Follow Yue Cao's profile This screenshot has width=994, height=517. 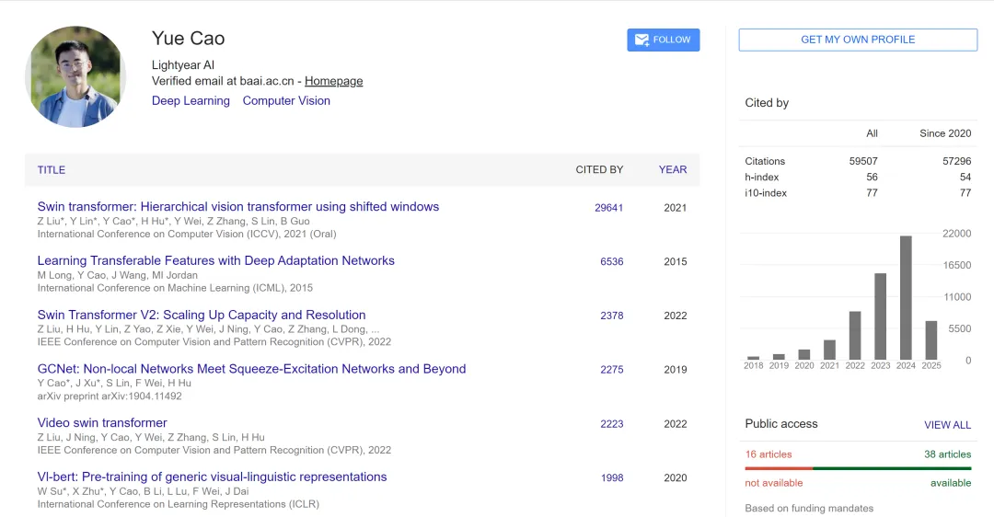(663, 40)
